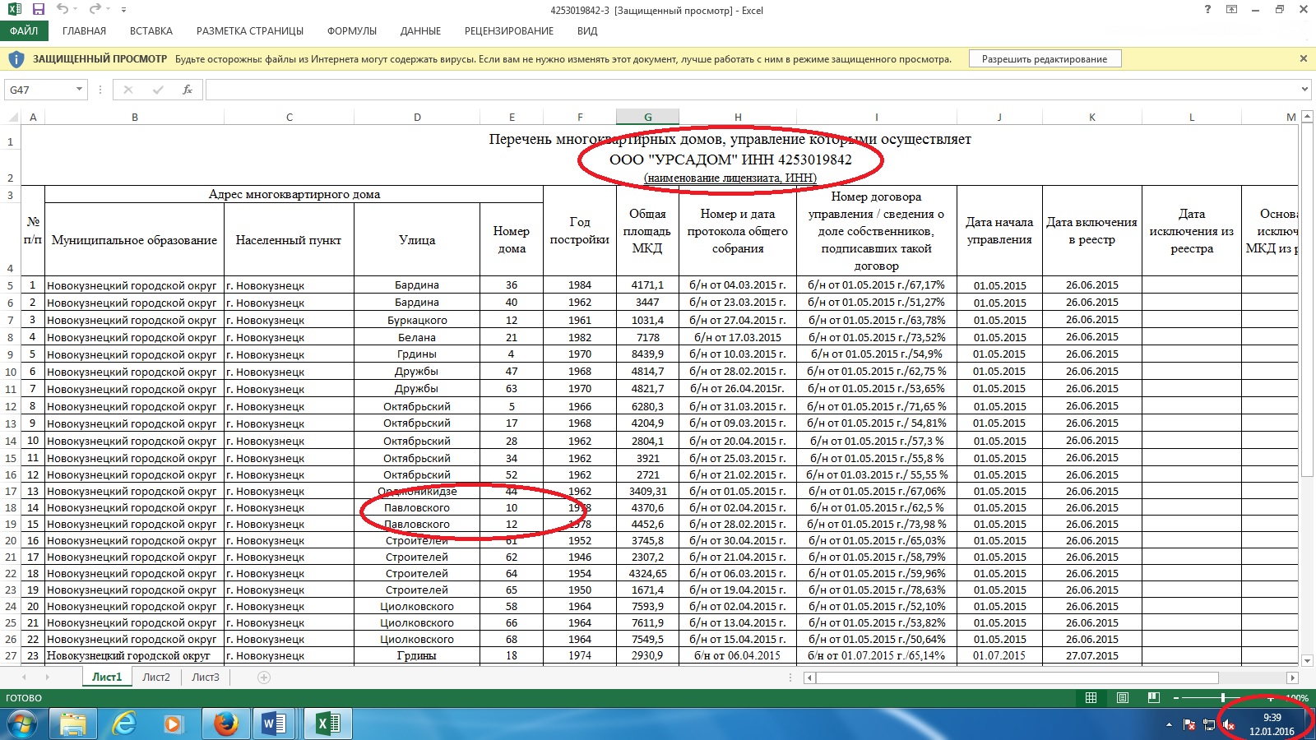Viewport: 1316px width, 740px height.
Task: Open the ФАЙЛ tab
Action: click(24, 31)
